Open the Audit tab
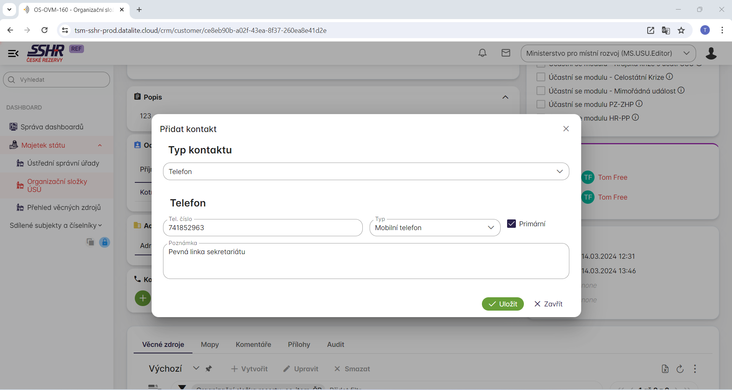Screen dimensions: 732x390 335,345
